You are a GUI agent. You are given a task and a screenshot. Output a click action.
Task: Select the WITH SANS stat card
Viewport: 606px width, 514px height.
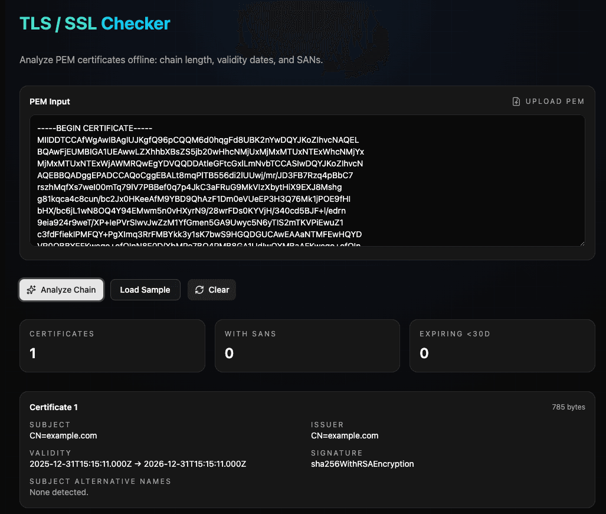[x=307, y=345]
